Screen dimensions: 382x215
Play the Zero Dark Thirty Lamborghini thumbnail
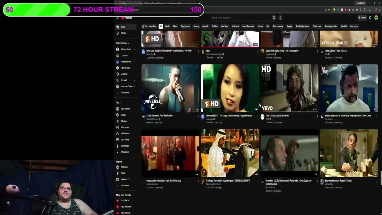[x=230, y=153]
